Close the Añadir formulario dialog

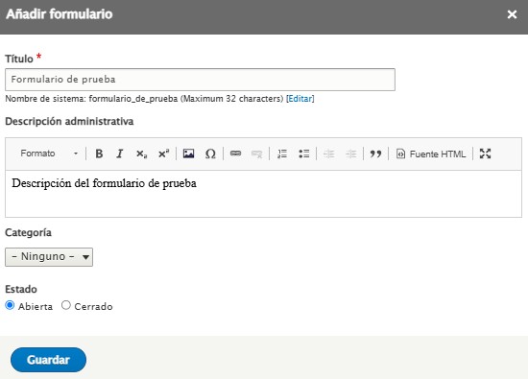tap(513, 14)
